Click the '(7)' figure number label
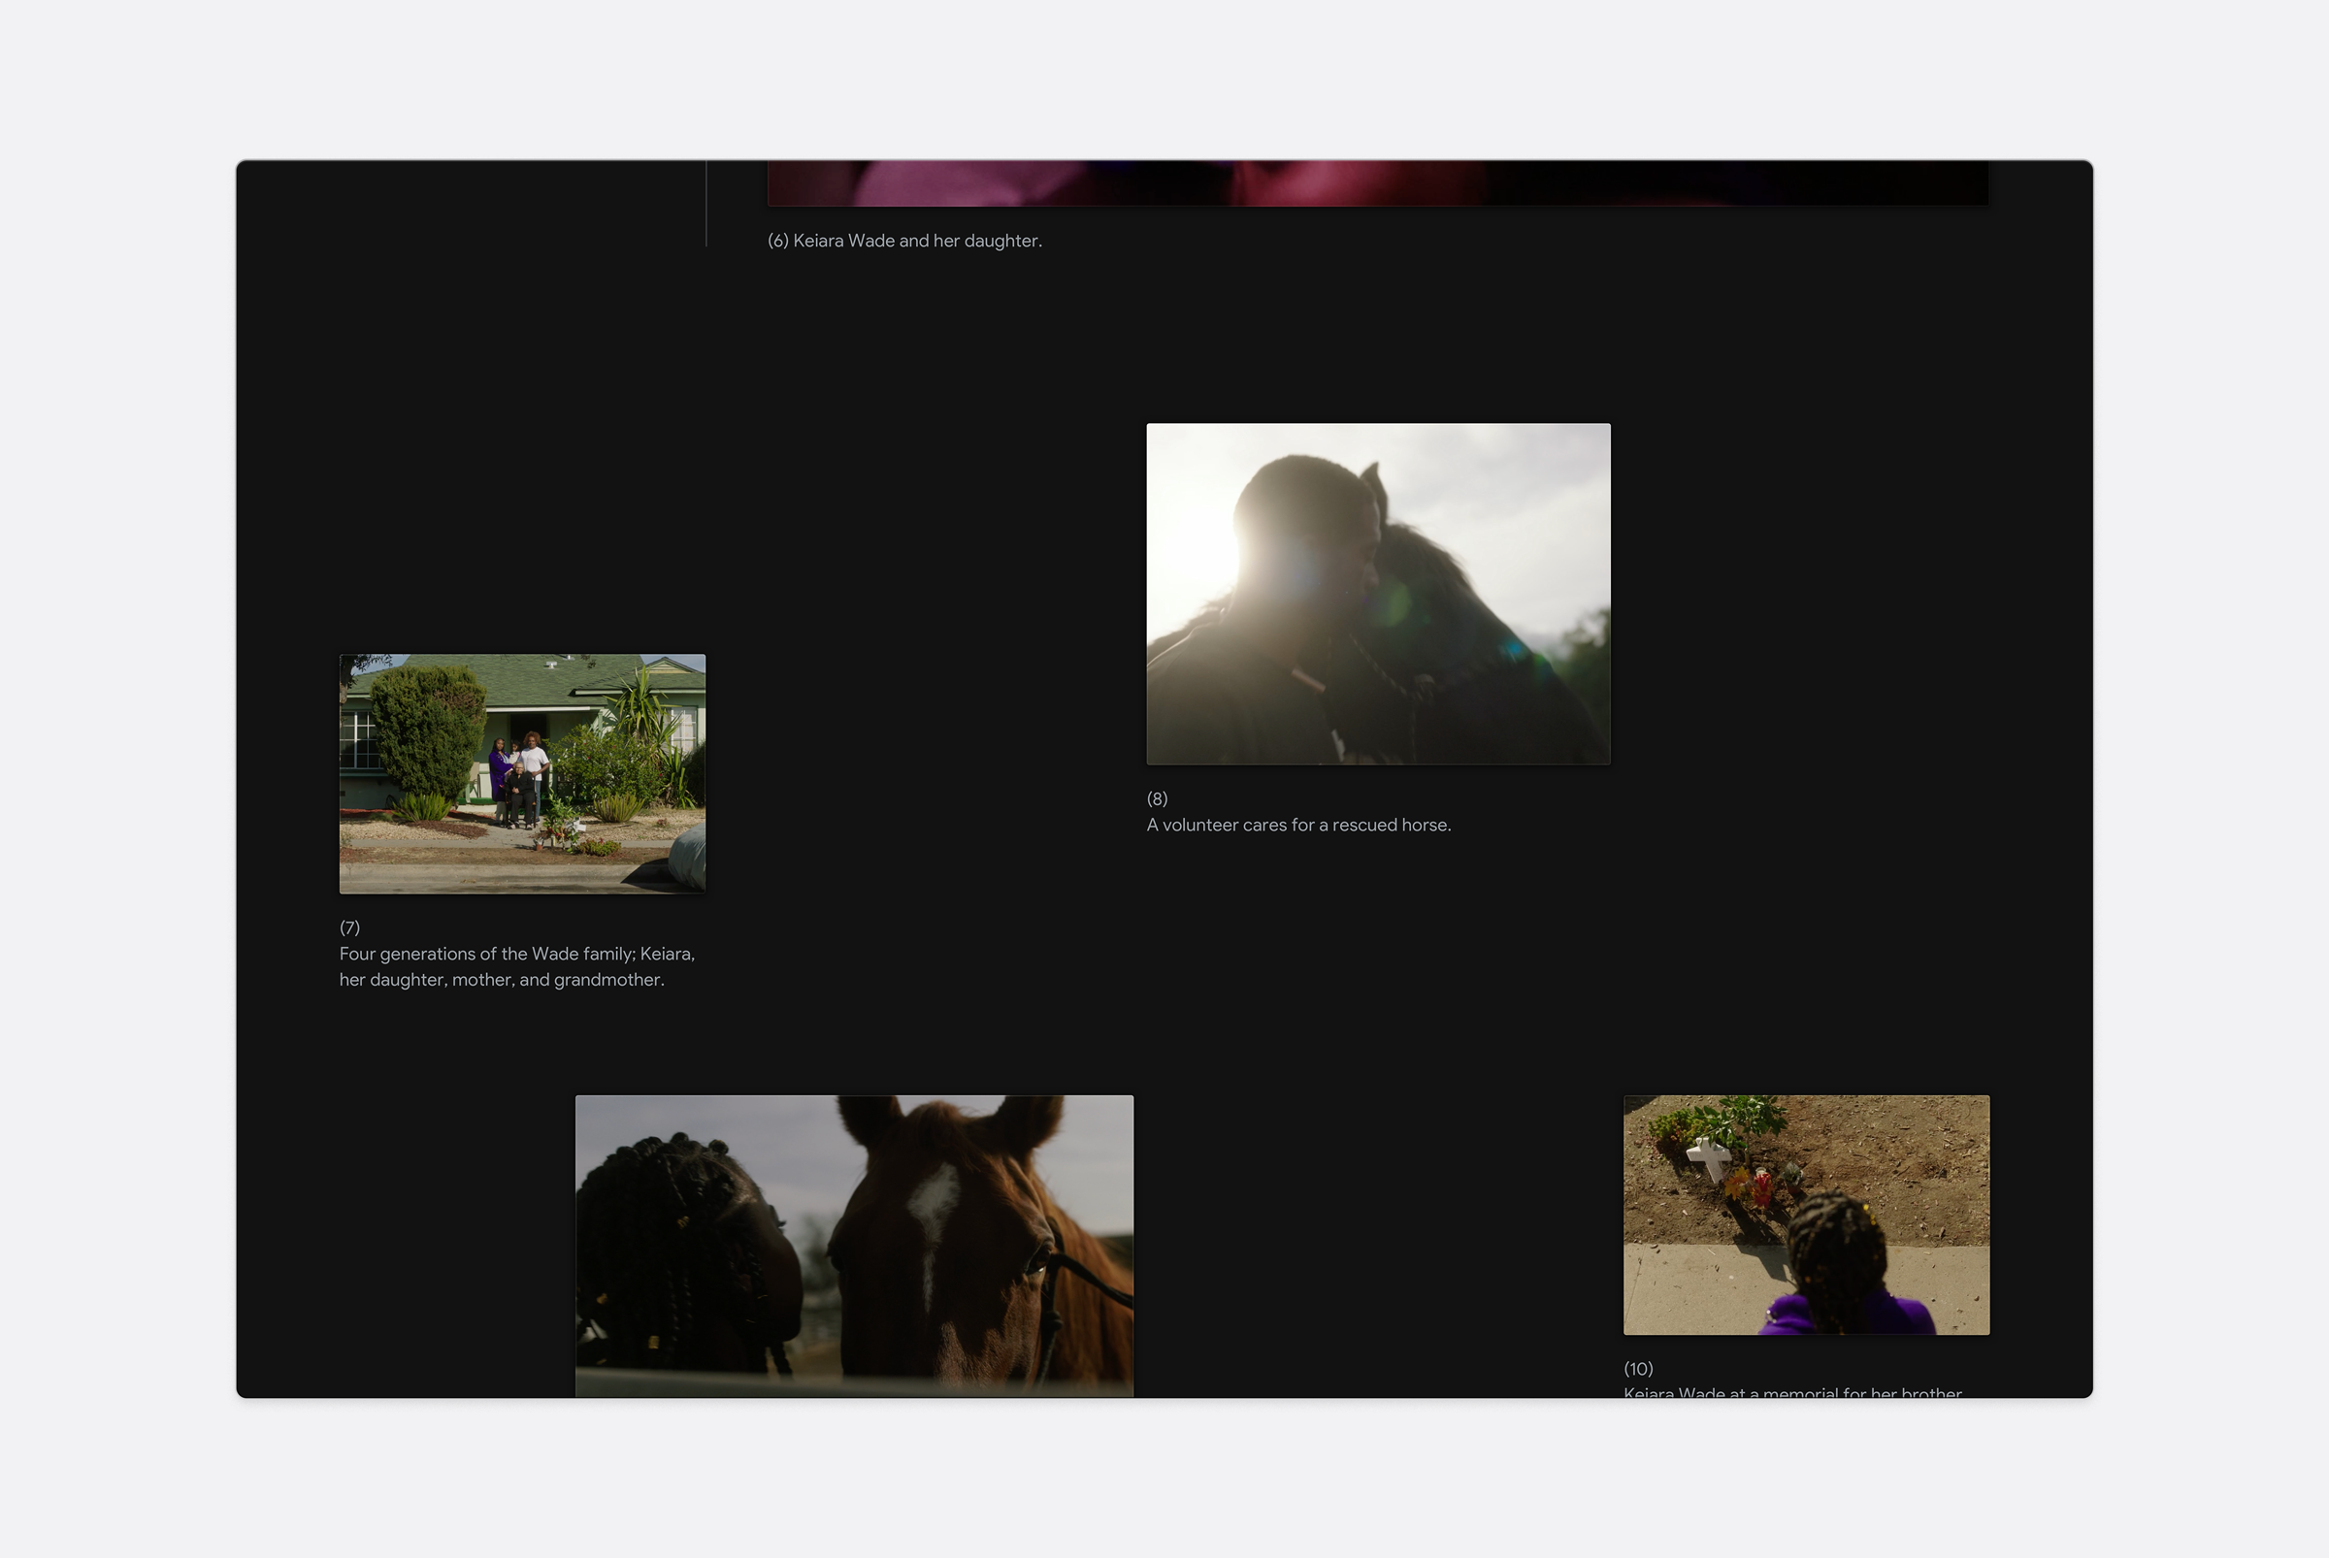 click(350, 927)
